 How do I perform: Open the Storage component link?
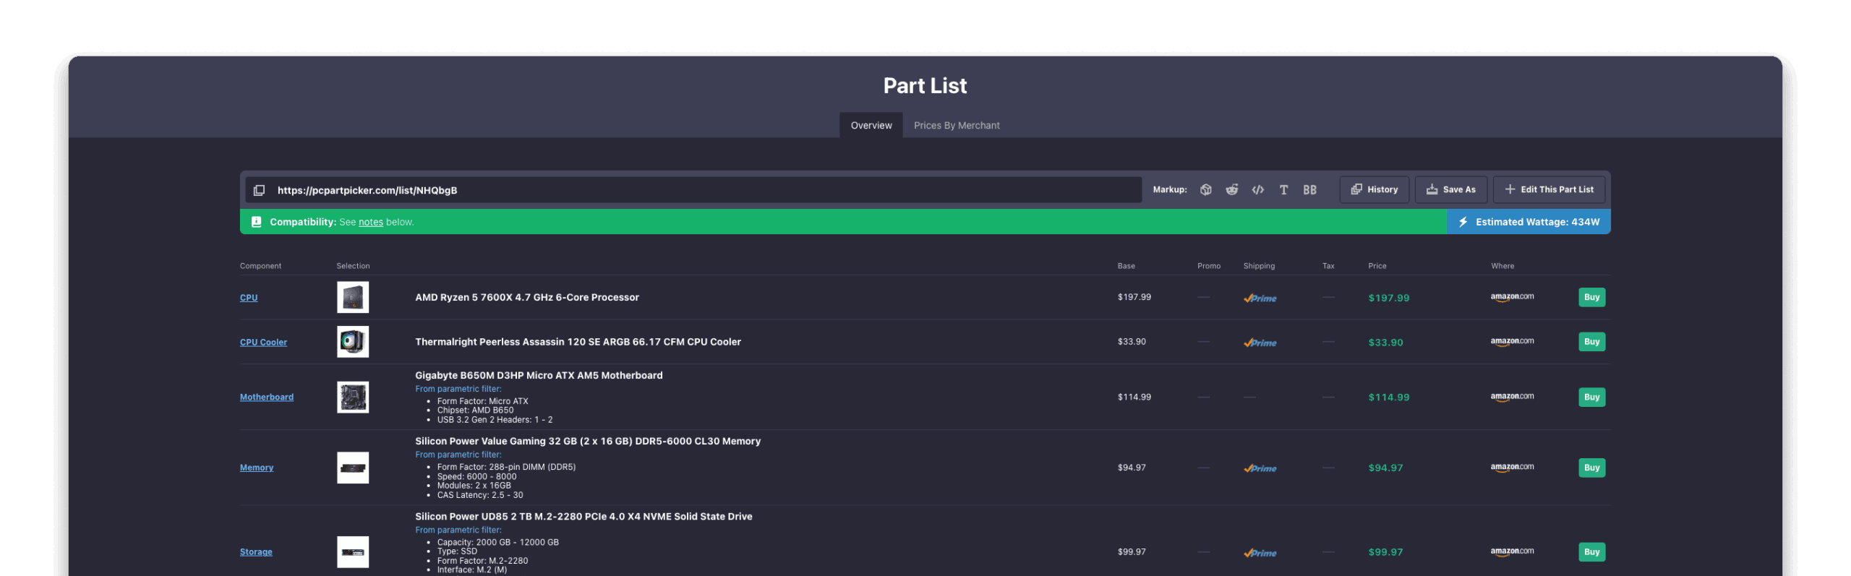(256, 552)
